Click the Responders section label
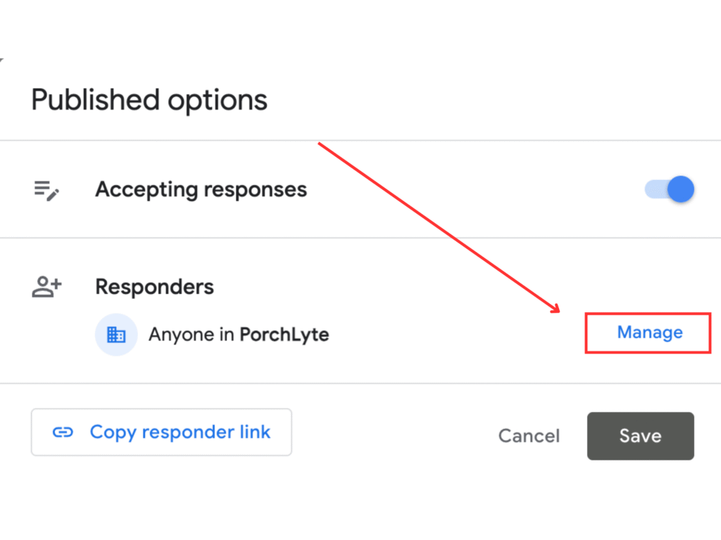This screenshot has width=721, height=540. coord(154,287)
